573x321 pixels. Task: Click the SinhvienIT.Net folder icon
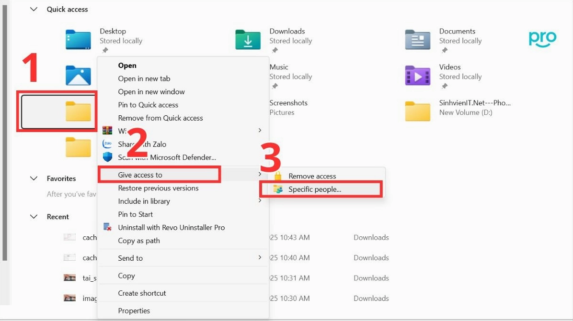417,111
